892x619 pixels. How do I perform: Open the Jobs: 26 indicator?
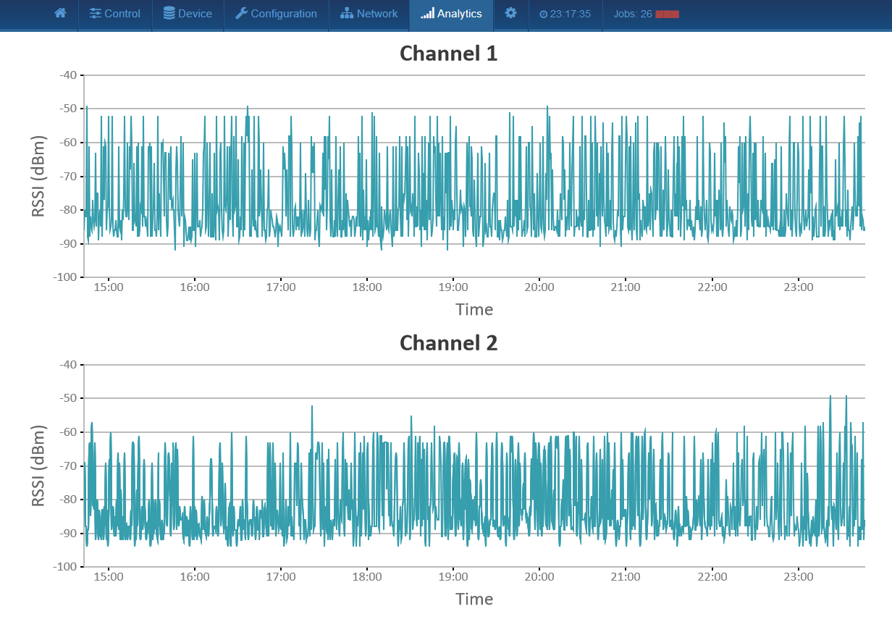646,14
